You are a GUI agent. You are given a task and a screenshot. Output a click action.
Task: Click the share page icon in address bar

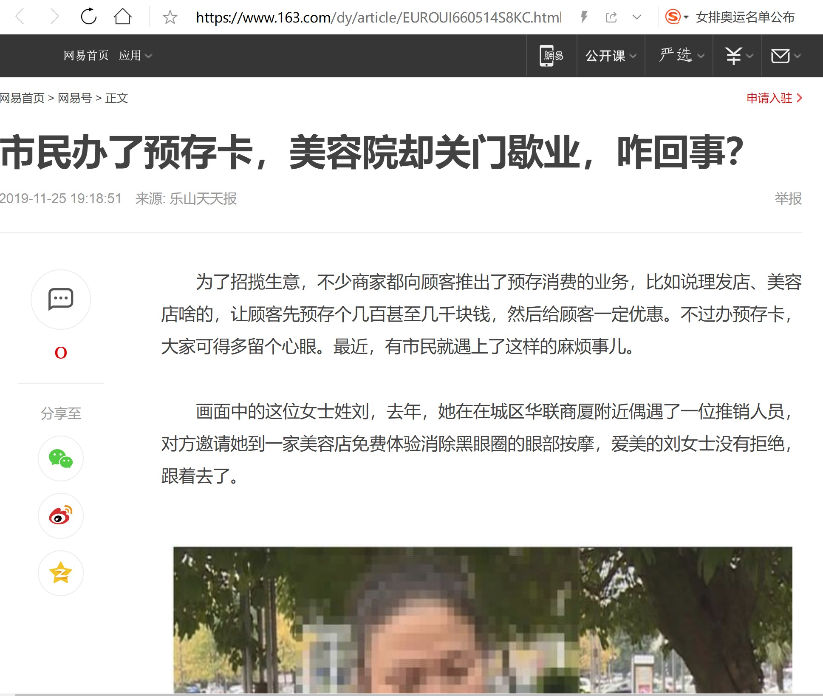(x=611, y=17)
